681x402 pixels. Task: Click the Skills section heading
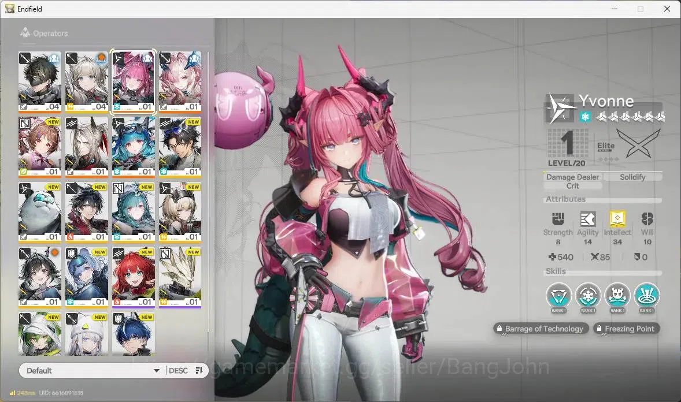tap(556, 271)
